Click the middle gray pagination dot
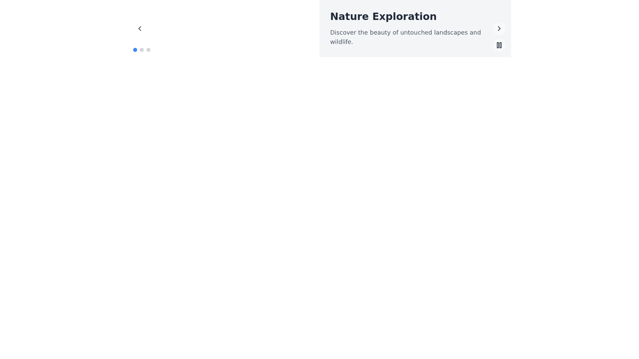The width and height of the screenshot is (639, 359). (142, 50)
